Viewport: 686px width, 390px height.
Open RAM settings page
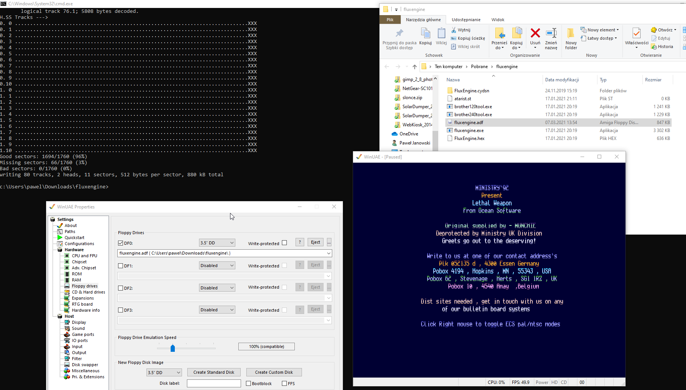(76, 280)
